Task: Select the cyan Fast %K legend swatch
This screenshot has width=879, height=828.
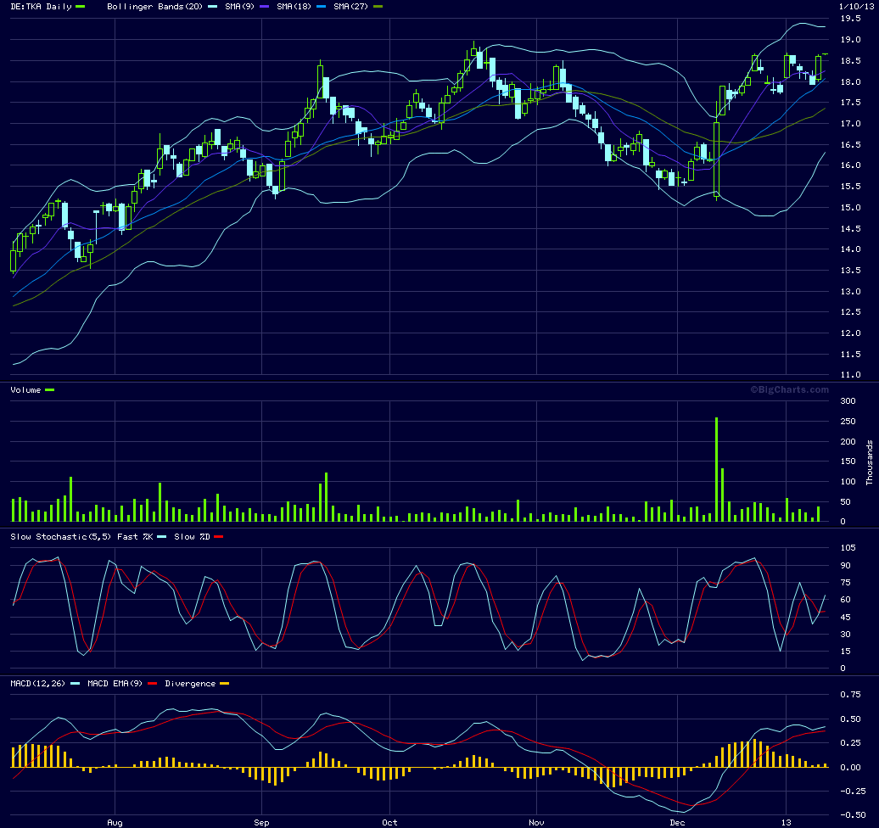Action: coord(161,537)
